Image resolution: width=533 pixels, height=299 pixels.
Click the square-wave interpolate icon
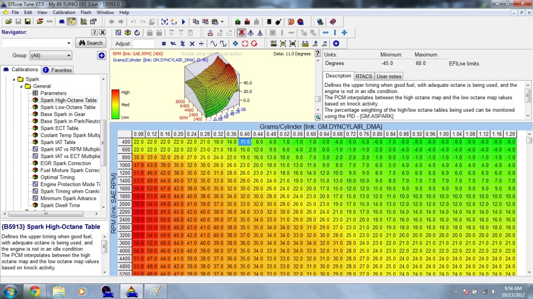[x=223, y=44]
